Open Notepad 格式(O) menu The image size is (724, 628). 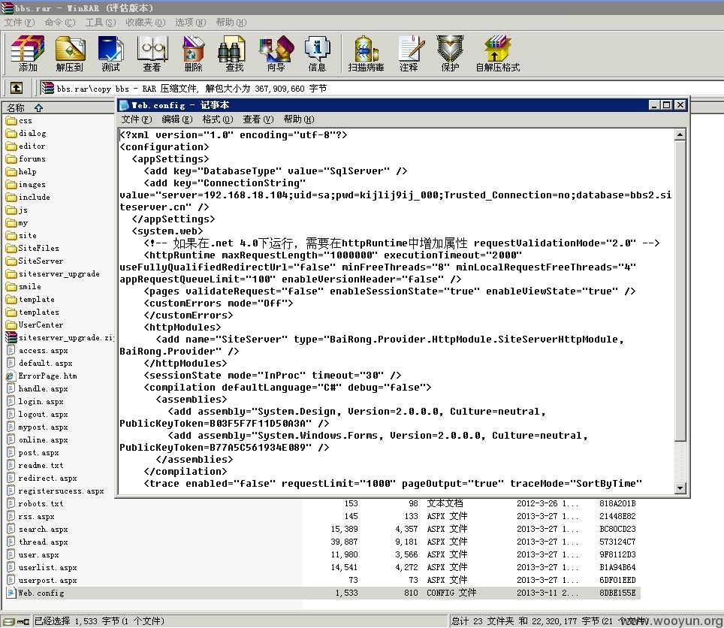click(218, 119)
